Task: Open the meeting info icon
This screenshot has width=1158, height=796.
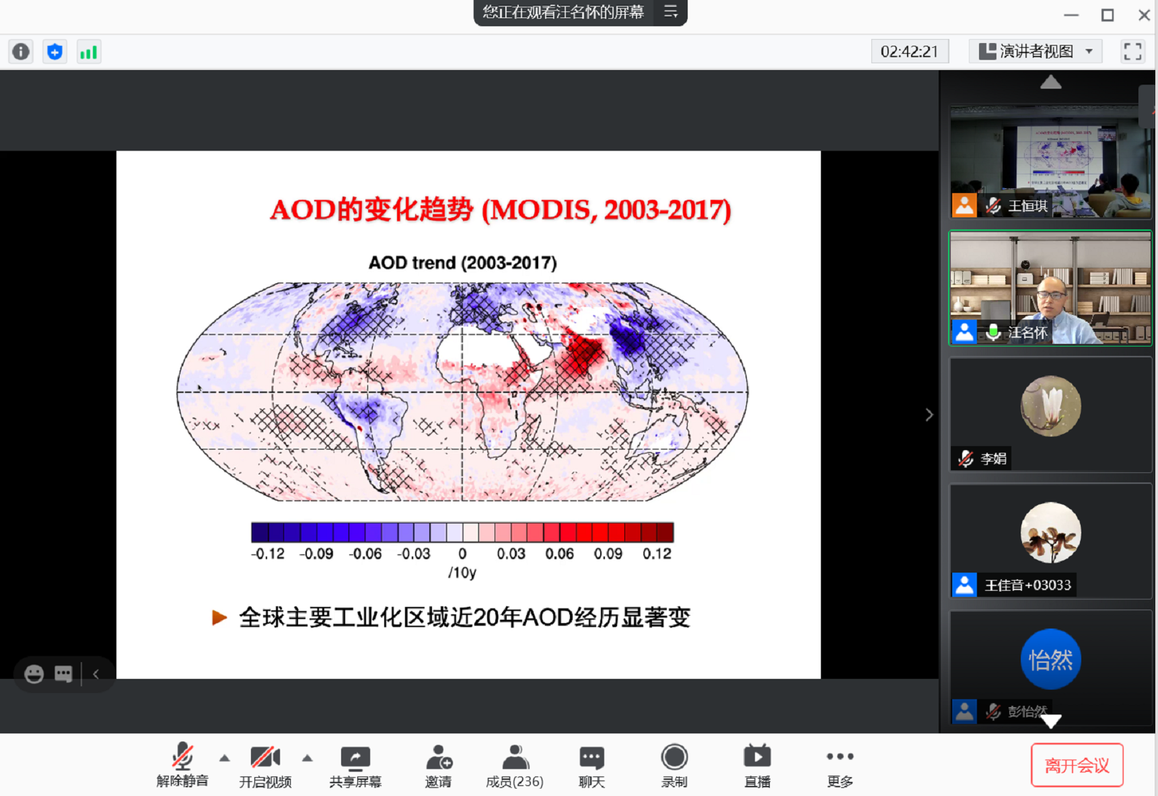Action: (21, 52)
